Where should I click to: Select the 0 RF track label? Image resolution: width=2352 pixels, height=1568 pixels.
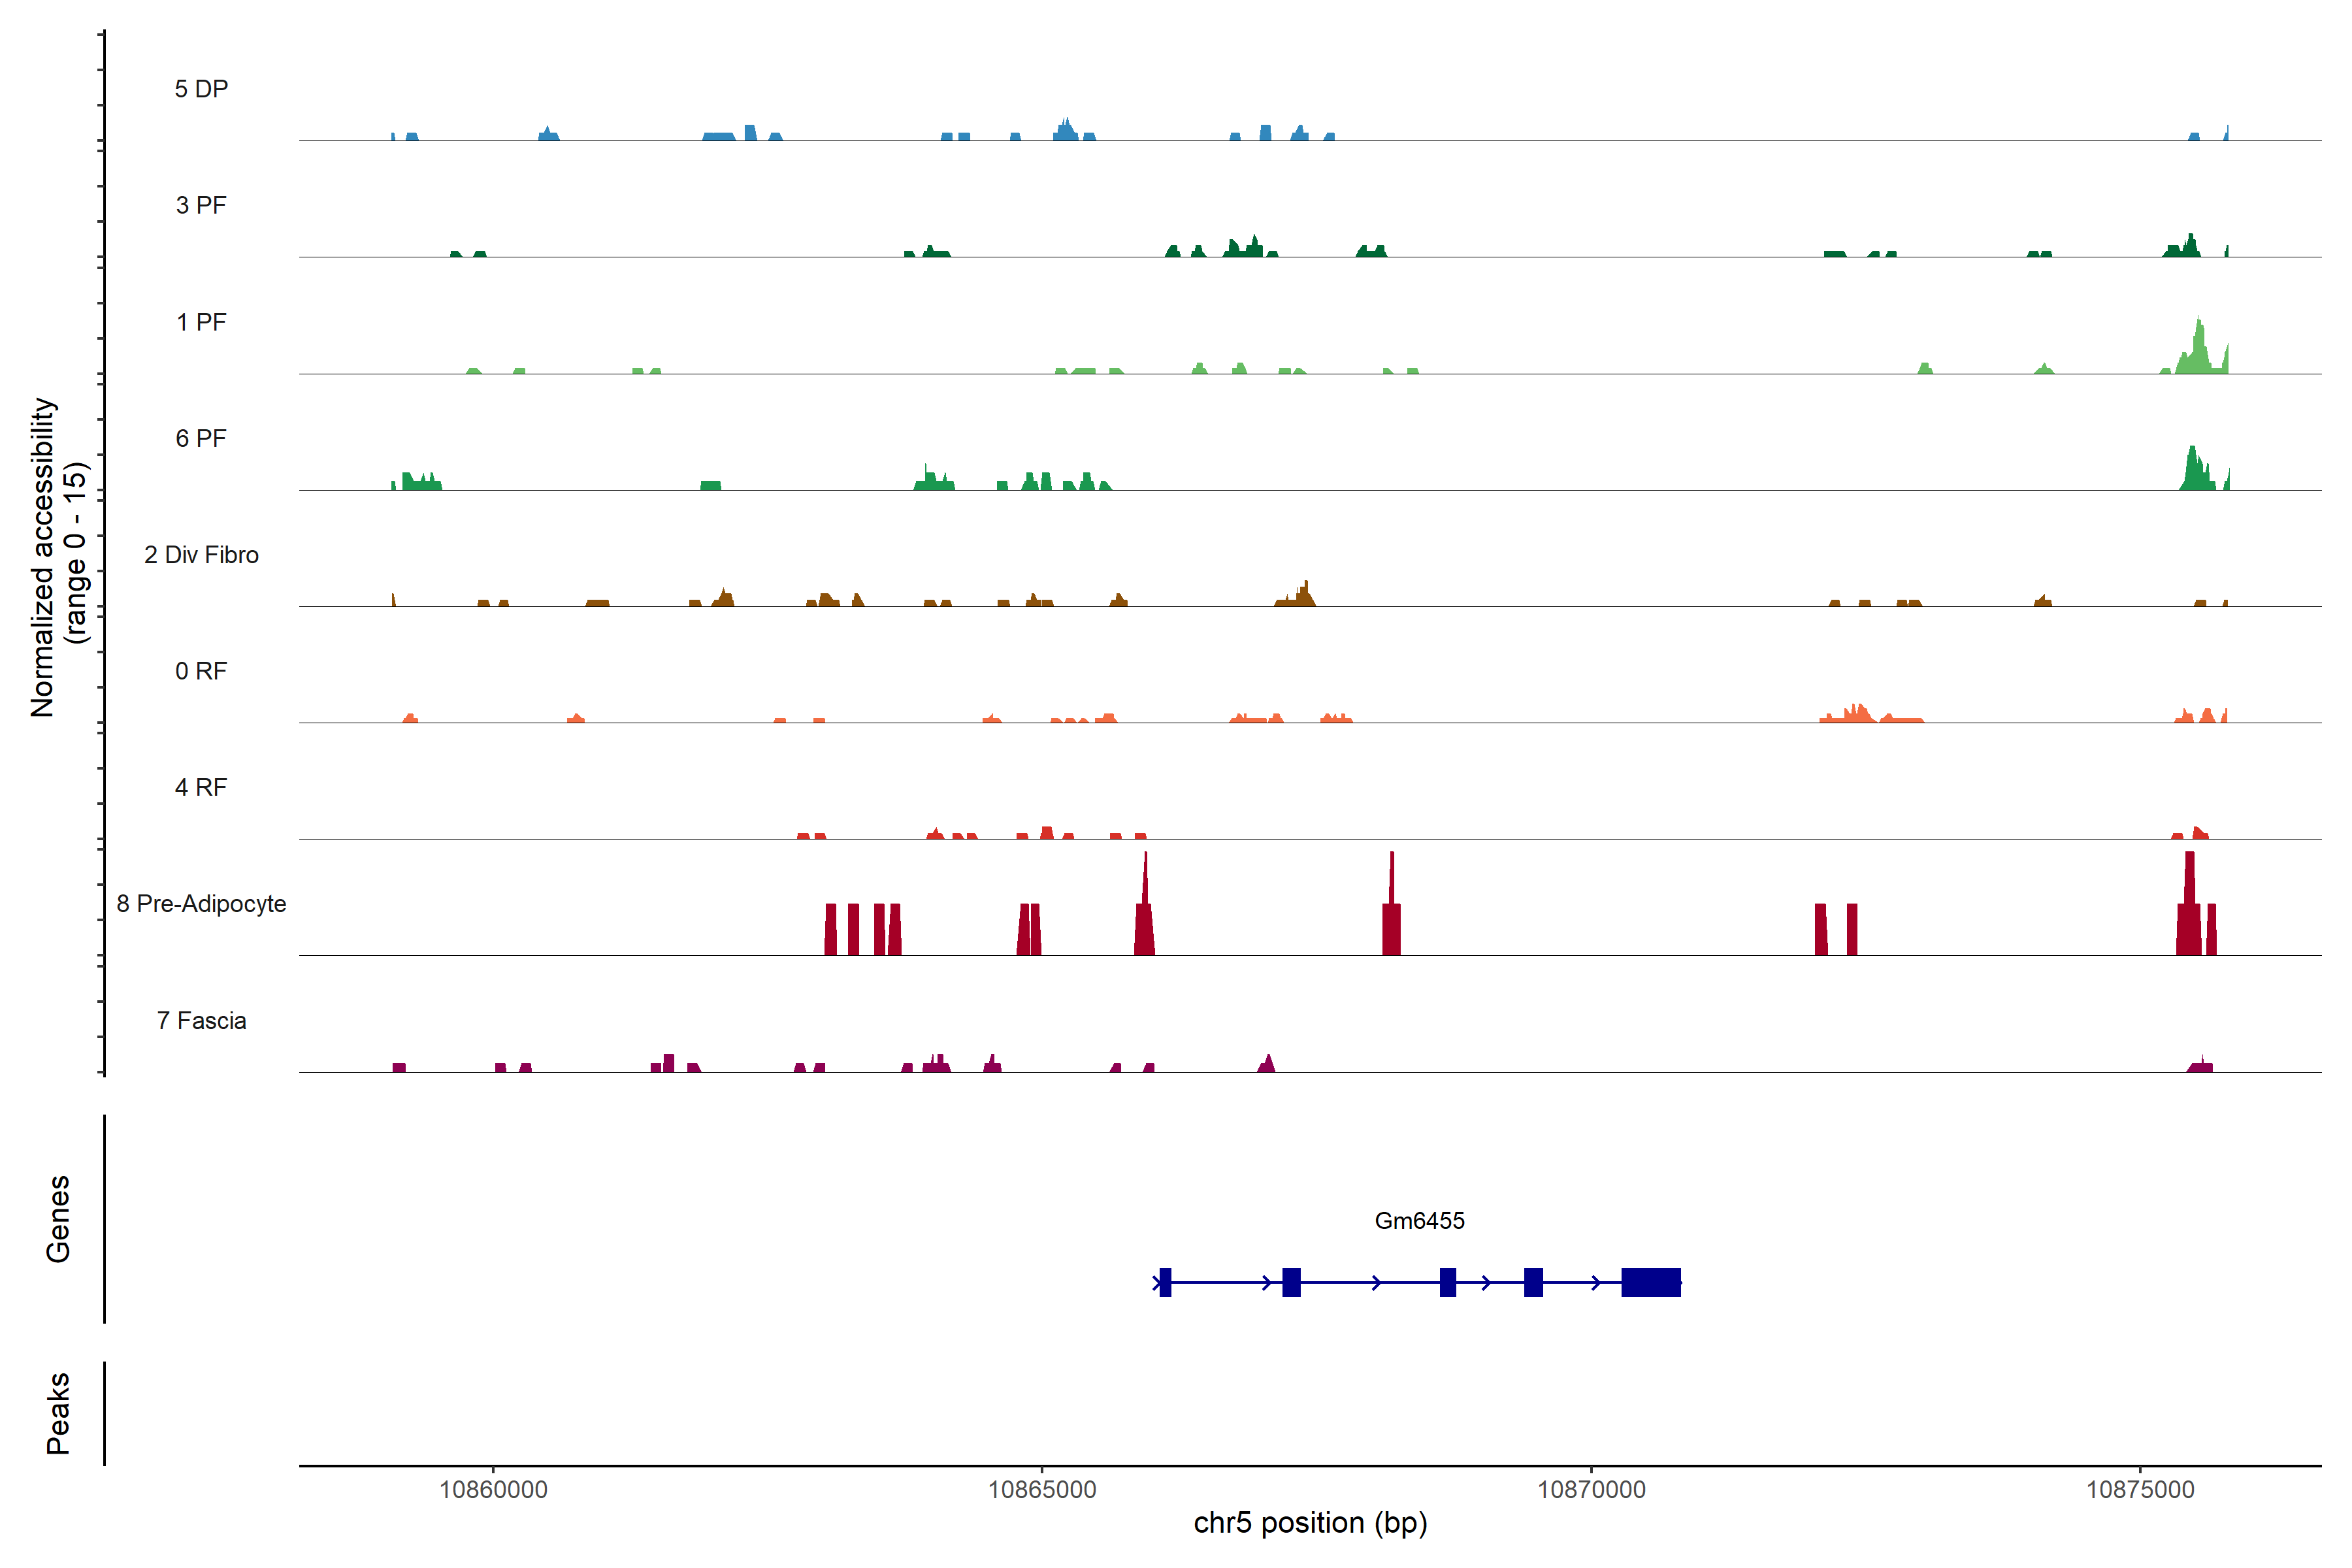tap(201, 671)
